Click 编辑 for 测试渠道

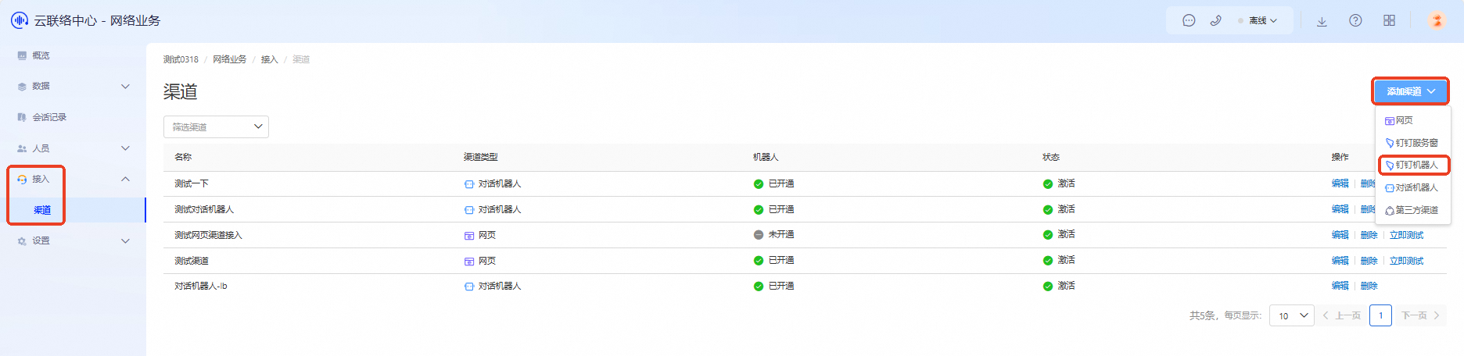point(1340,261)
